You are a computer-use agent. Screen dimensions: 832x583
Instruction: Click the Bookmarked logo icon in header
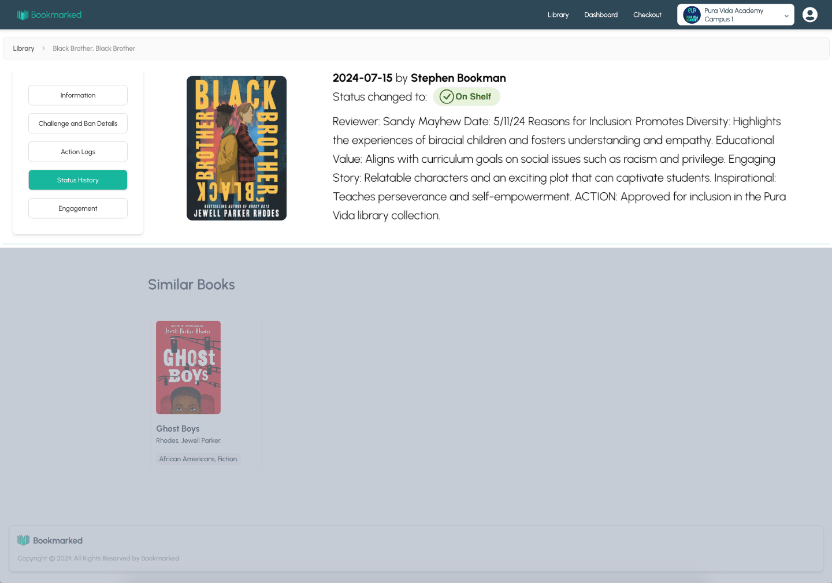coord(23,15)
